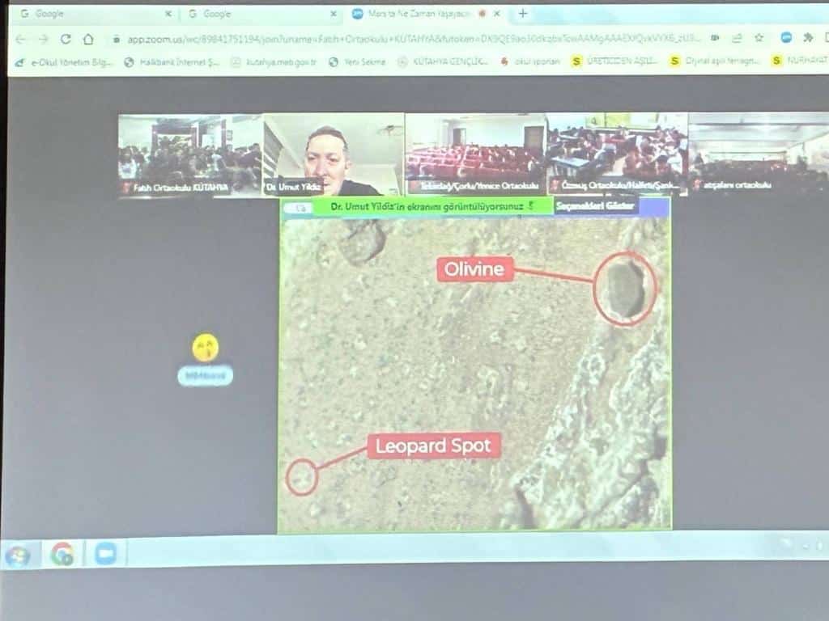This screenshot has height=621, width=829.
Task: Open the Halkbank İnternet bookmark
Action: click(172, 61)
